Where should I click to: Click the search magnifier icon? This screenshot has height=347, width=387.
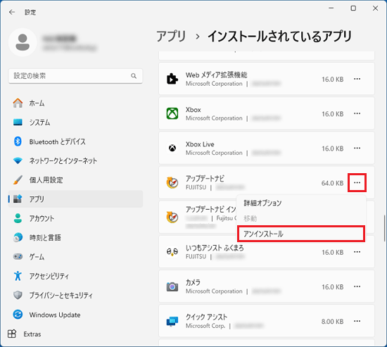(134, 76)
